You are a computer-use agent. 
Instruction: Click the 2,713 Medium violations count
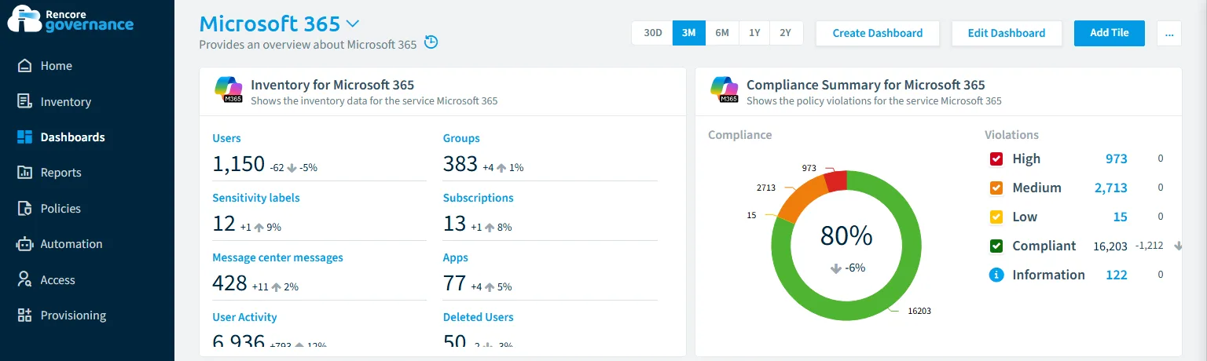point(1111,188)
